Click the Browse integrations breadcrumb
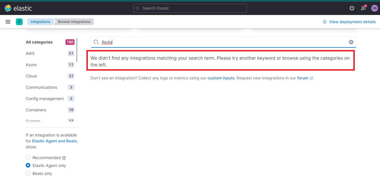The image size is (380, 176). (74, 22)
